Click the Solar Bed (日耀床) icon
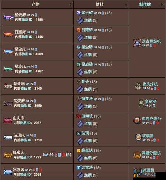Viewport: 166px width, 180px height. 8,35
